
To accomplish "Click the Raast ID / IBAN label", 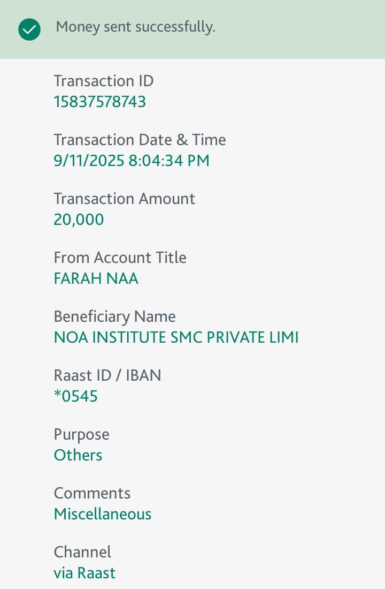I will [107, 375].
